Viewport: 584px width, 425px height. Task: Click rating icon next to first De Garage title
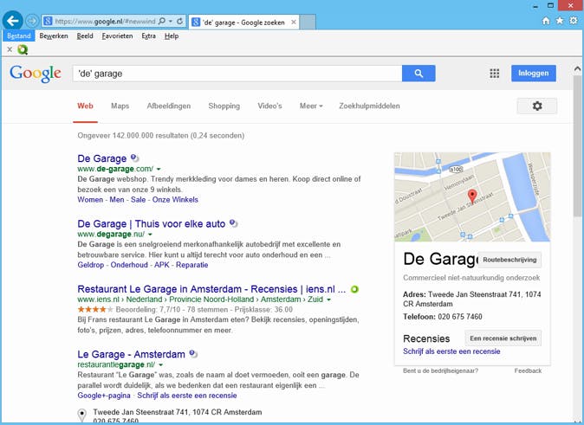tap(135, 158)
